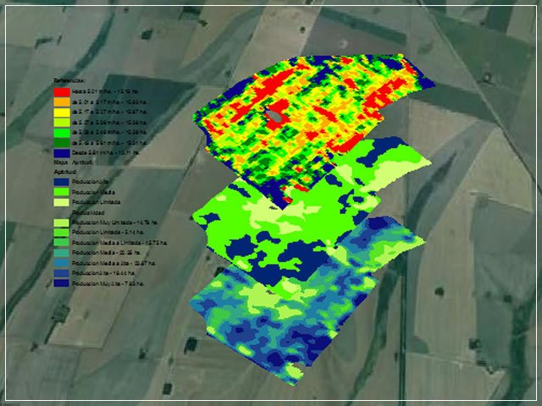Click the 'Produccion Media a Limitada' swatch
Viewport: 542px width, 406px height.
pyautogui.click(x=60, y=243)
